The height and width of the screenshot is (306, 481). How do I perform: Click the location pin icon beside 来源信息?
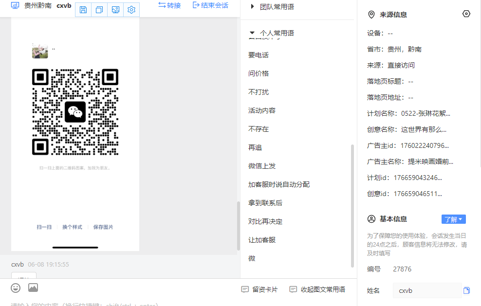371,15
